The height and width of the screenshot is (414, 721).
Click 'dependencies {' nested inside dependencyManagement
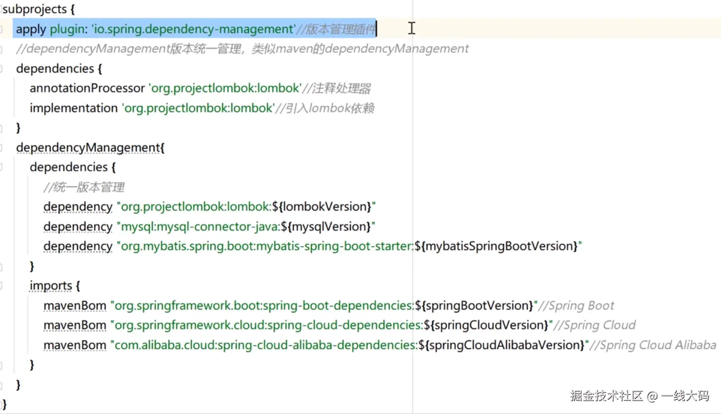[x=73, y=167]
